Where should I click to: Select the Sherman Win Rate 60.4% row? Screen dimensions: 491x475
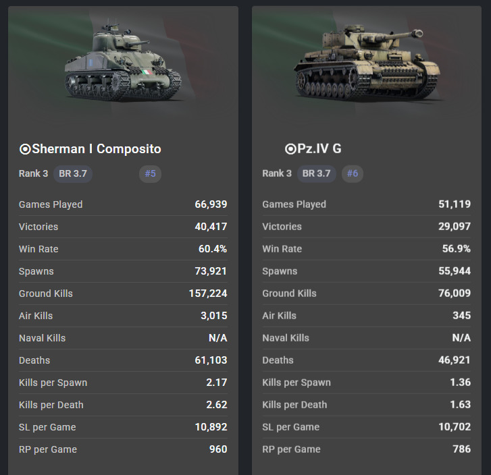pyautogui.click(x=123, y=249)
